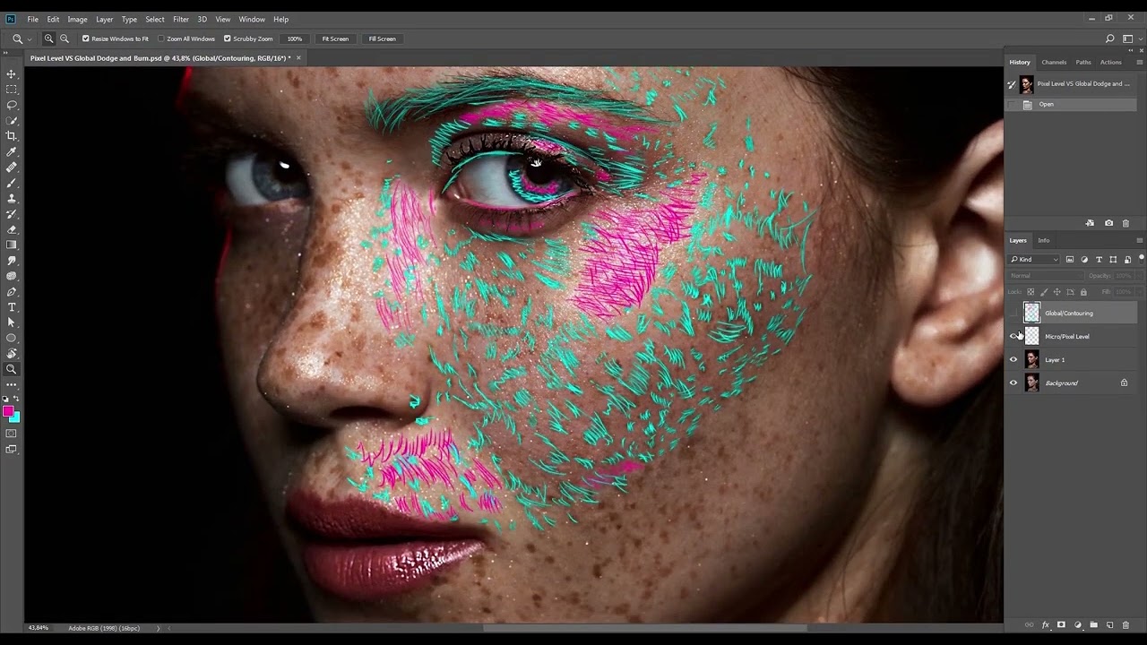Screen dimensions: 1147x645
Task: Show the Global/Contouring layer visibility
Action: pos(1013,314)
